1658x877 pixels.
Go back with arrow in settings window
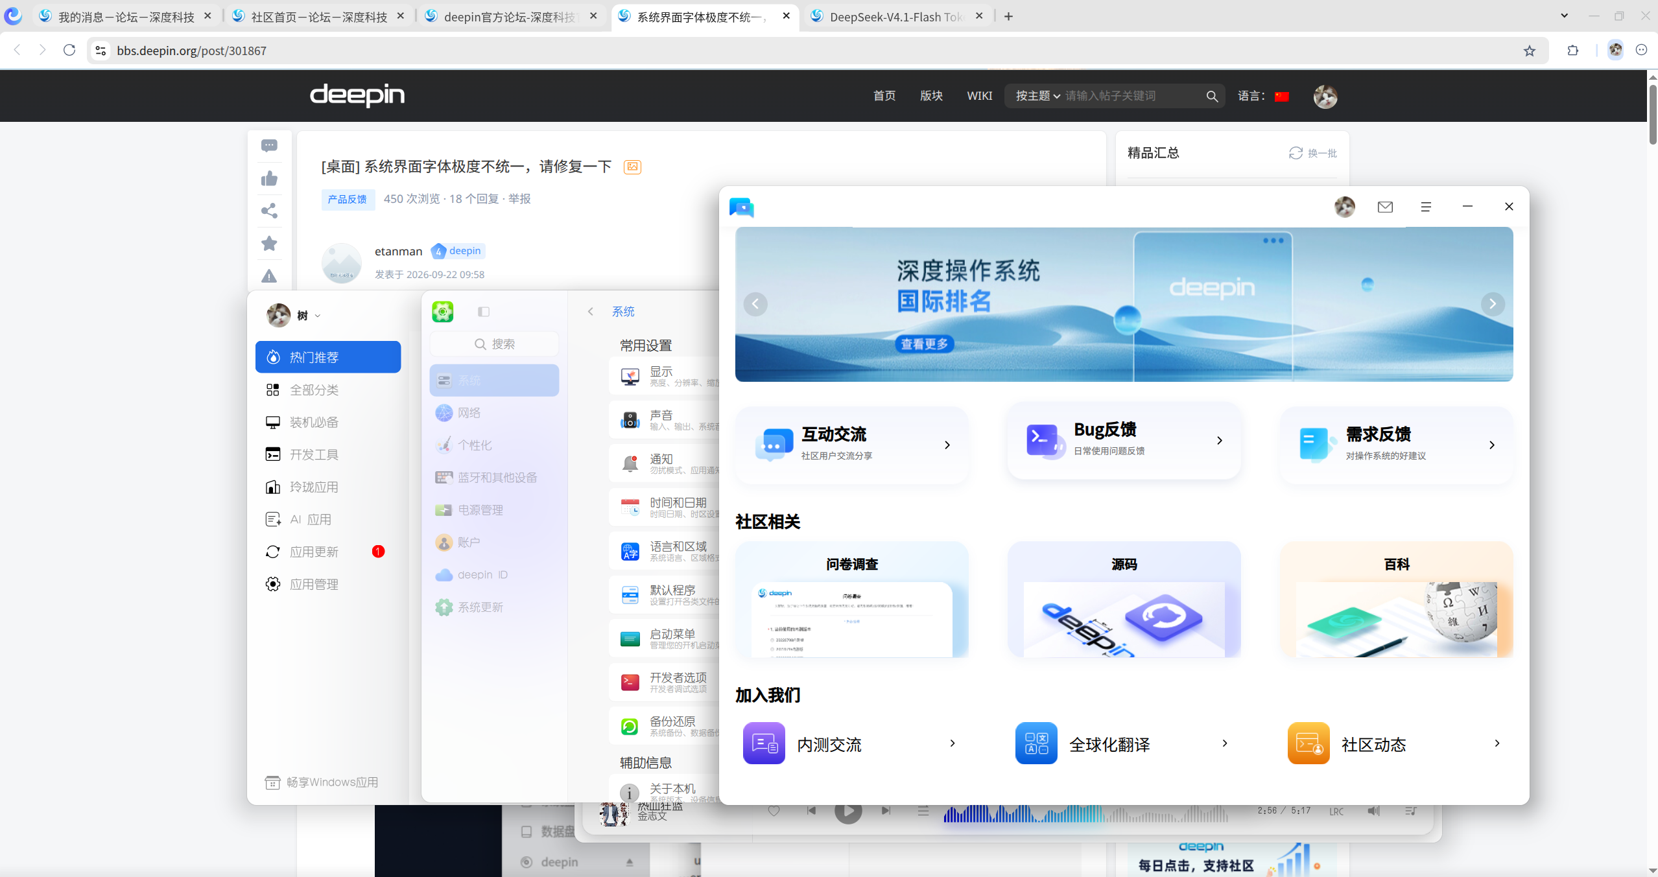(590, 312)
